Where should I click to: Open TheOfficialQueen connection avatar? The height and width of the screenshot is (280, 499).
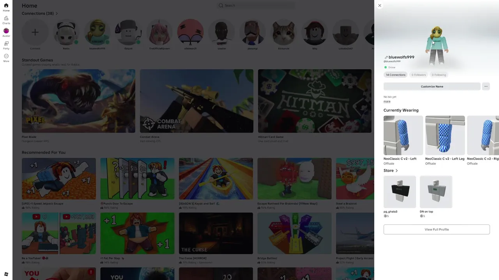[159, 32]
